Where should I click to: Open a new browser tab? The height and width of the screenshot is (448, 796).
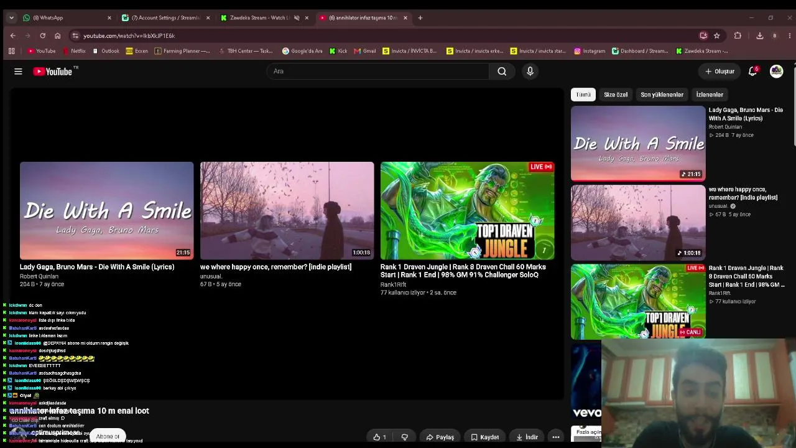pos(420,18)
